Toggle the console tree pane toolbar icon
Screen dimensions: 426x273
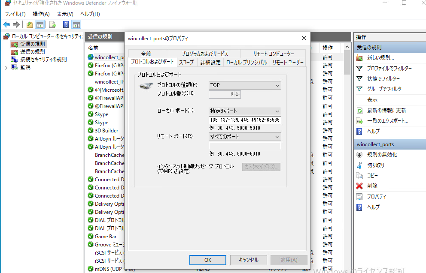coord(40,25)
